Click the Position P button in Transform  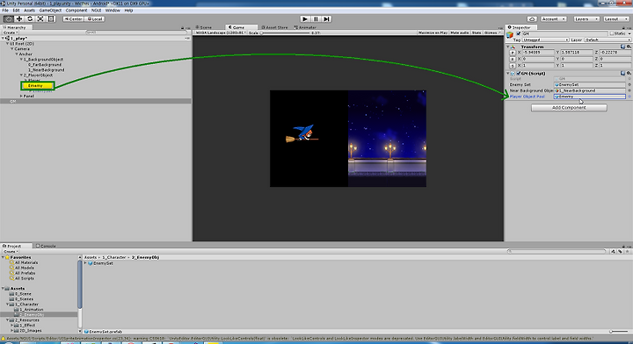click(513, 53)
